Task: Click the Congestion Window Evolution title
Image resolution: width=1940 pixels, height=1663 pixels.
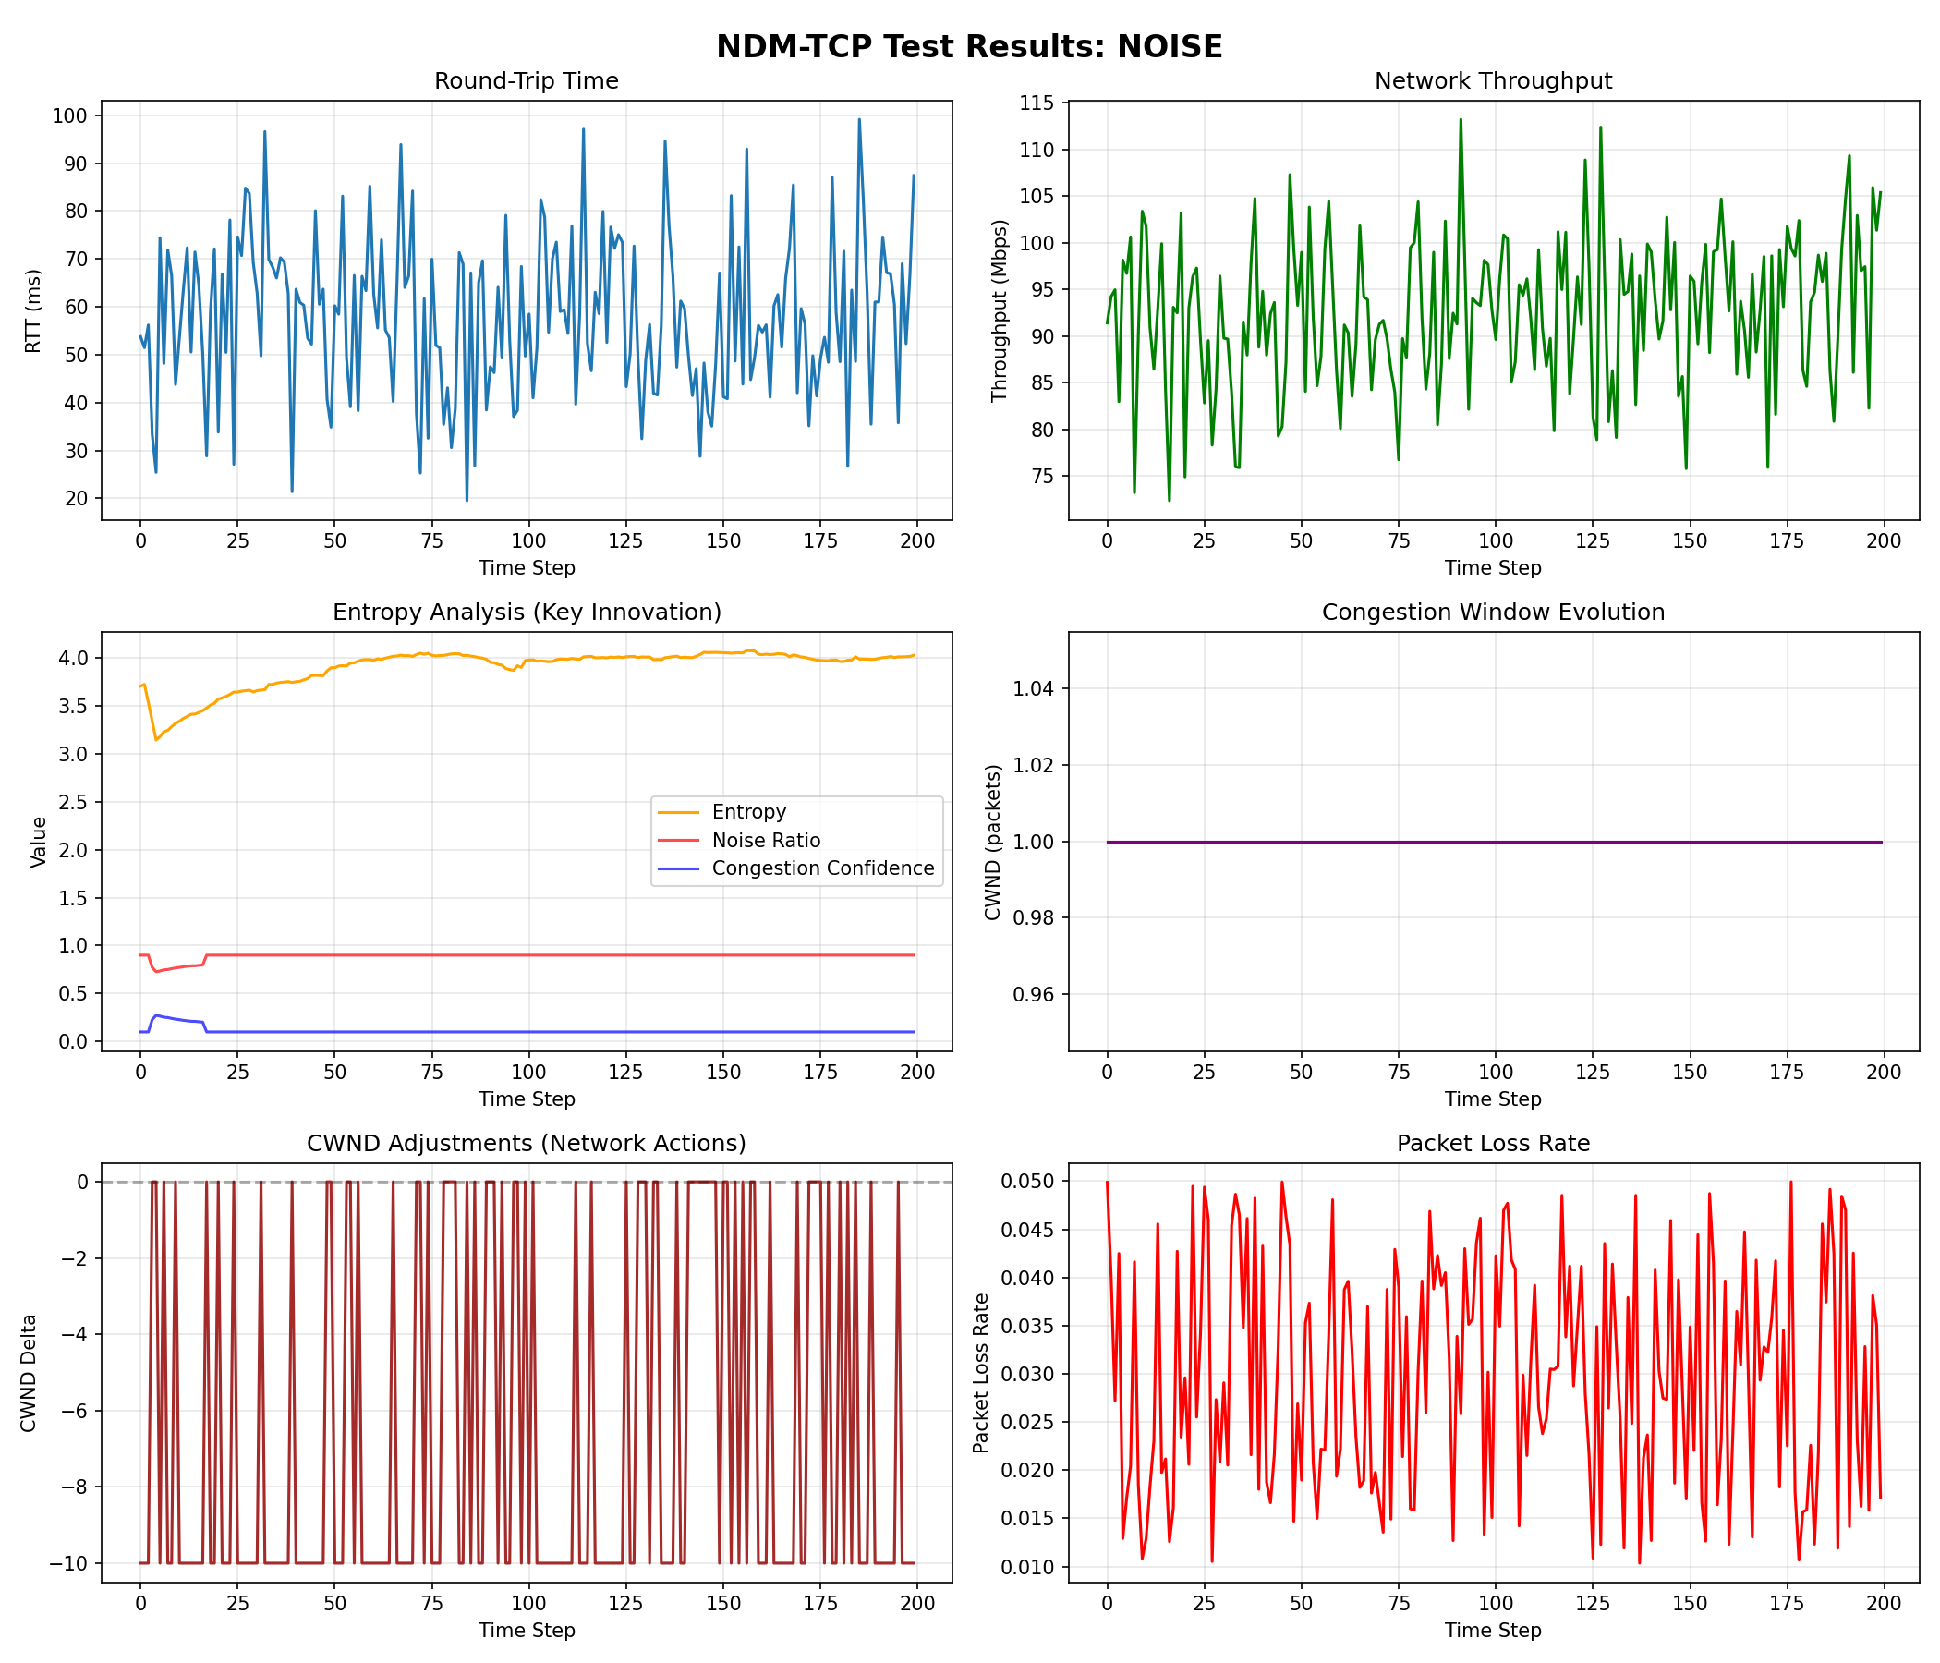Action: click(1493, 613)
